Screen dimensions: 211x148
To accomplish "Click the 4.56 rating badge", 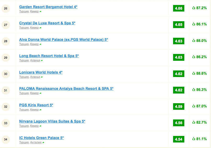I will (x=179, y=123).
